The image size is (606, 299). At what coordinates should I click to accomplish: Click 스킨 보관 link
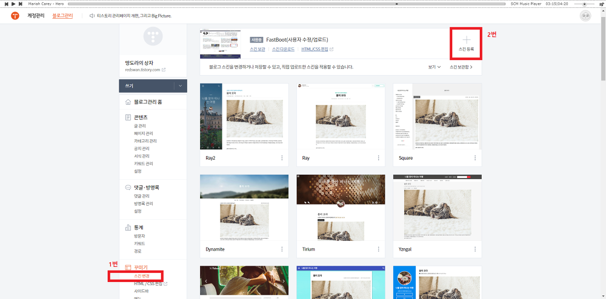(258, 49)
